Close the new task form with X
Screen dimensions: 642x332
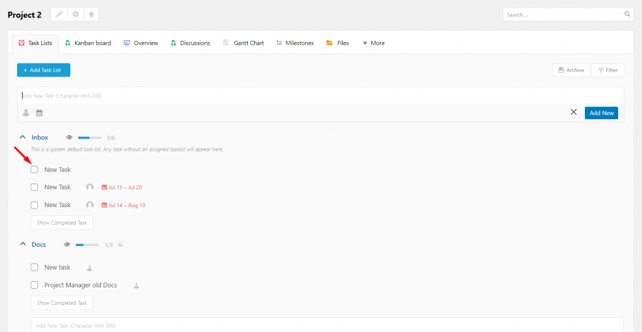574,112
